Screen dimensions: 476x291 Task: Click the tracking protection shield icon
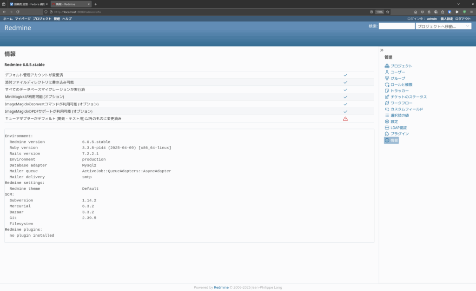click(46, 12)
